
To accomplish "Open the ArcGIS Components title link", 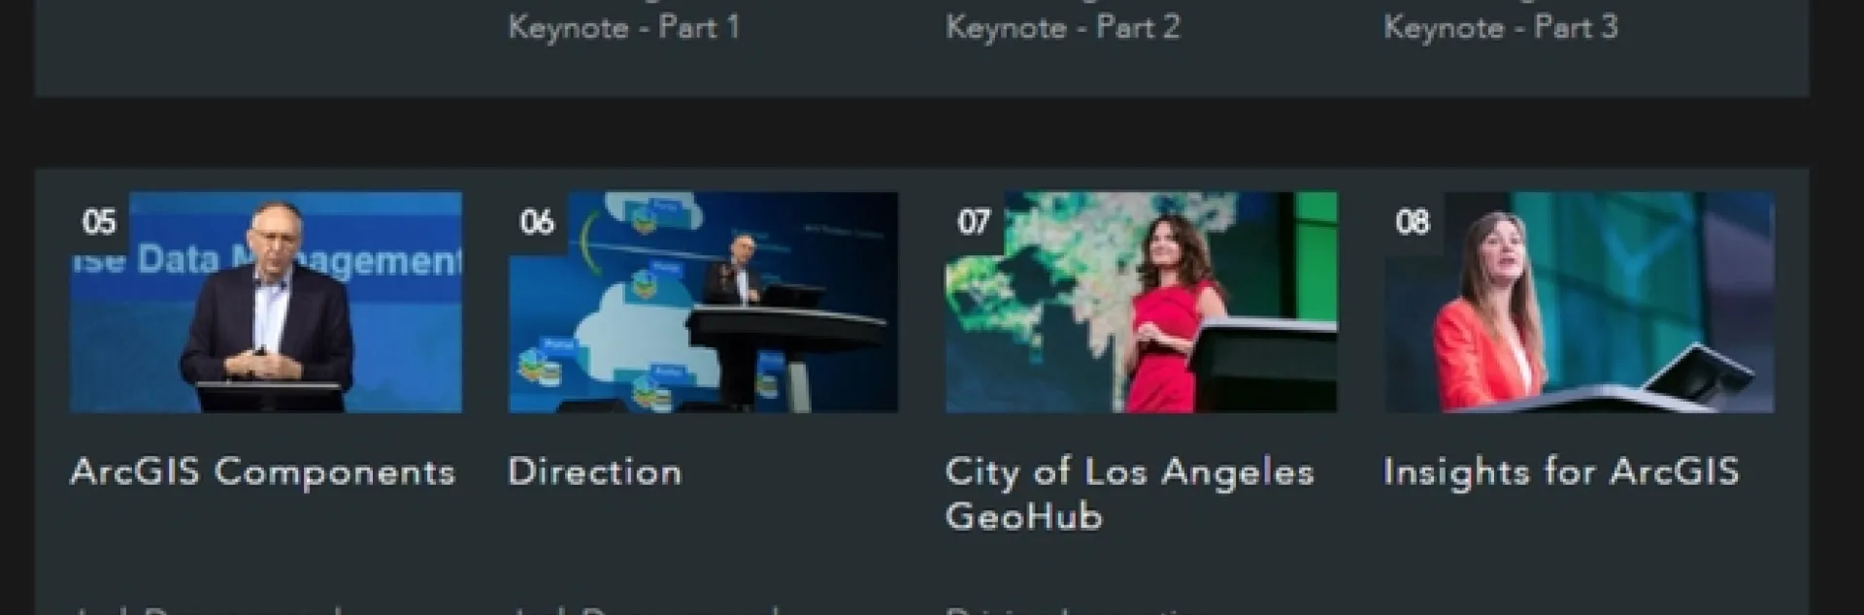I will (x=263, y=472).
